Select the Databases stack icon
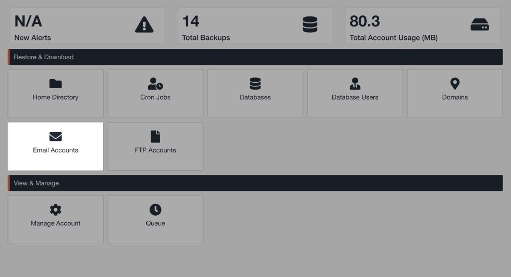 255,84
